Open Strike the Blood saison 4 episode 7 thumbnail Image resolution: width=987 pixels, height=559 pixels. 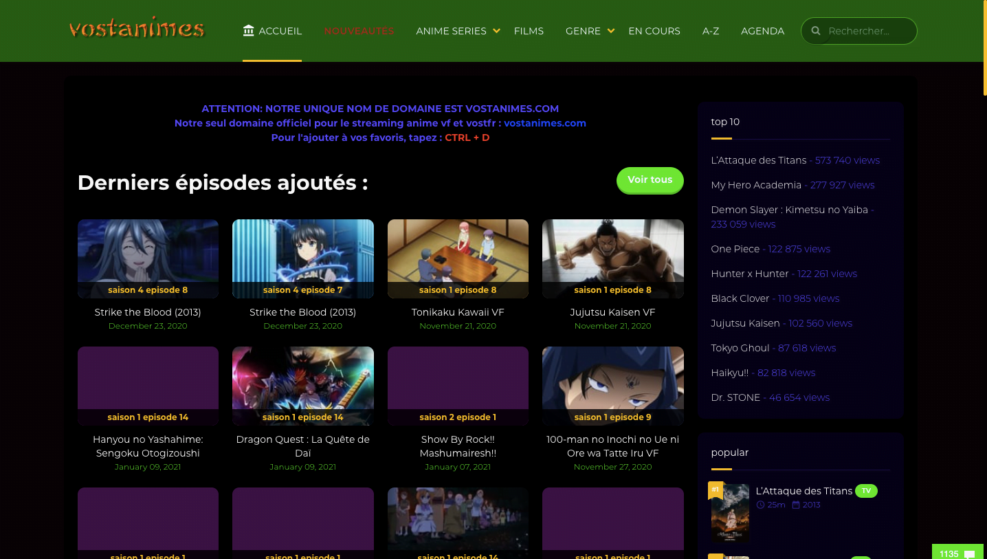click(x=303, y=259)
